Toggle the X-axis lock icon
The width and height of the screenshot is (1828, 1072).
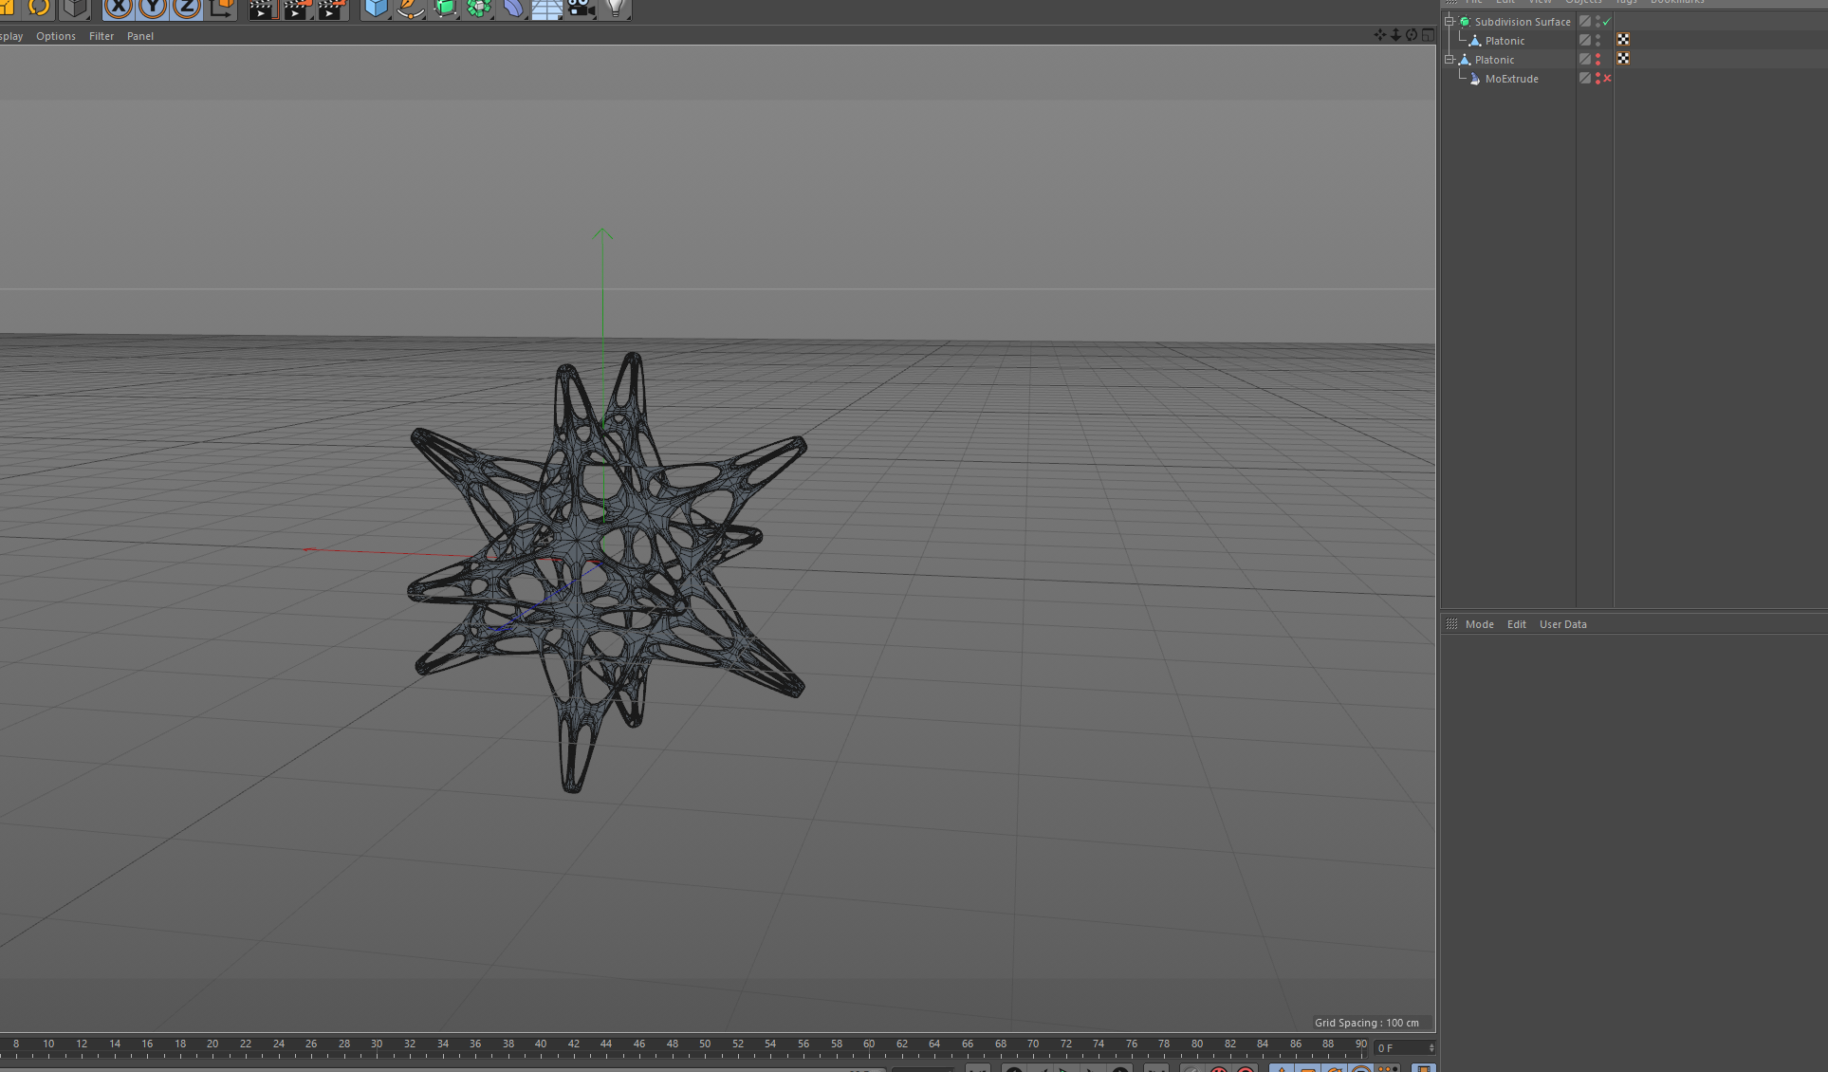click(119, 8)
